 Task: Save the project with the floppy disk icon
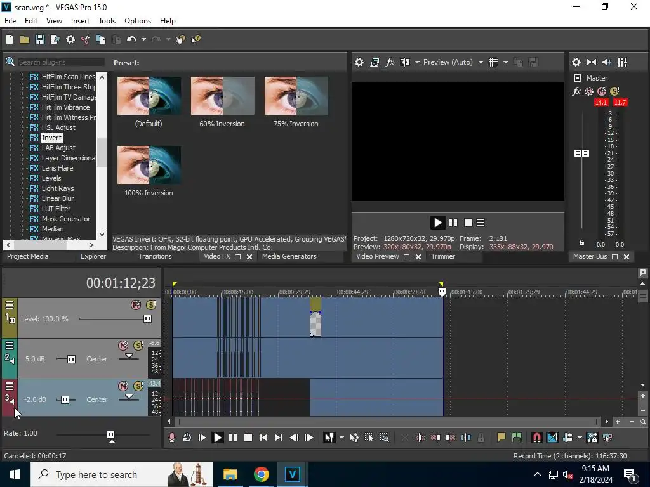tap(40, 39)
